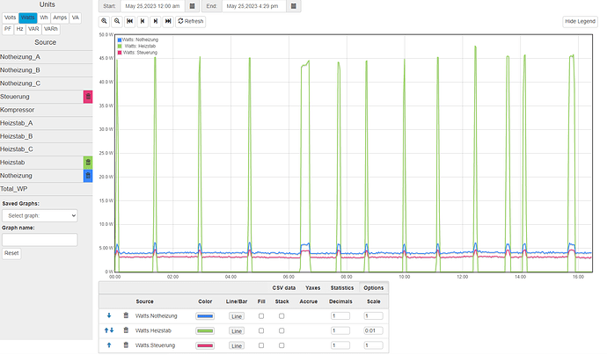Delete Watts Notheizung row in options table
This screenshot has width=607, height=355.
[x=126, y=315]
